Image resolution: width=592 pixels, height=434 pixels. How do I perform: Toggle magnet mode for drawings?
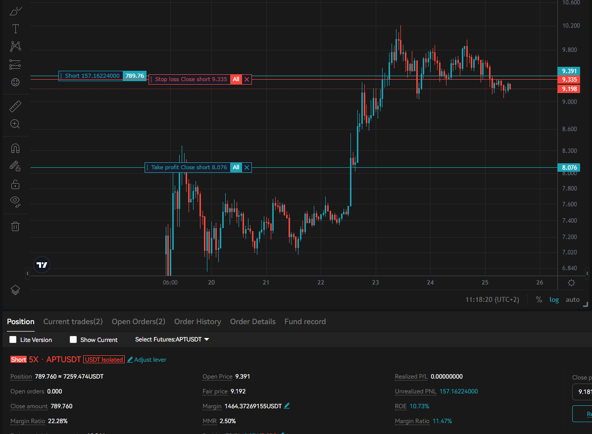pos(15,148)
